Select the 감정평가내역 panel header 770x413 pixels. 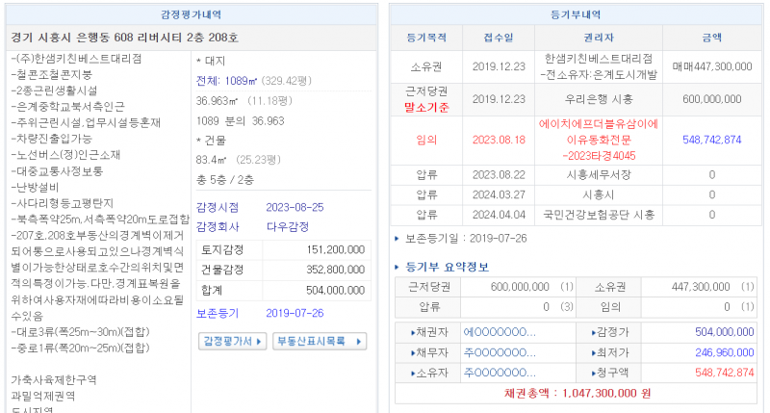190,13
